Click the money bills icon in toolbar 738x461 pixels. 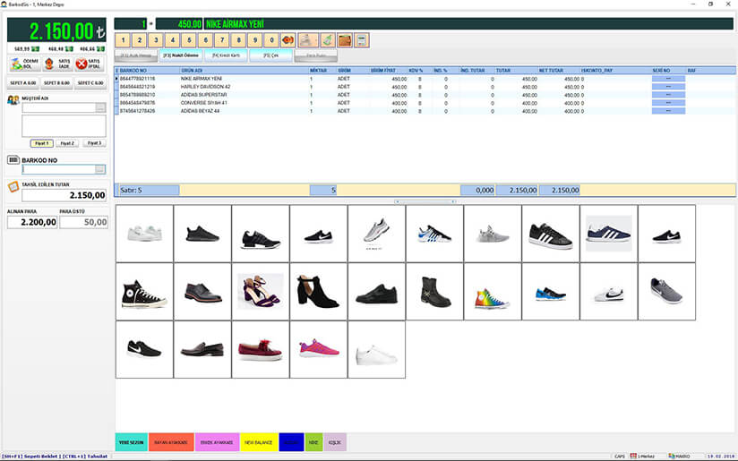pyautogui.click(x=327, y=40)
